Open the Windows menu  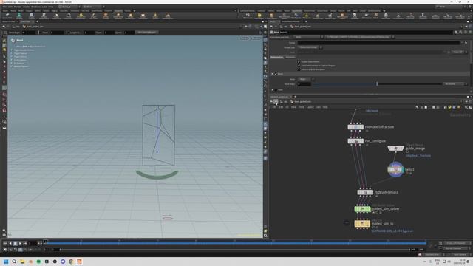click(x=35, y=7)
